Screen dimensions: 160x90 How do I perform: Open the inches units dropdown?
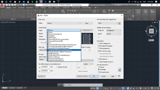coord(87,64)
